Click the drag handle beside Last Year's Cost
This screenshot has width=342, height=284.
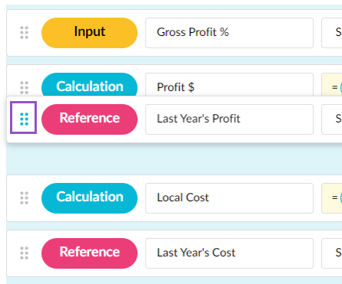(x=25, y=253)
